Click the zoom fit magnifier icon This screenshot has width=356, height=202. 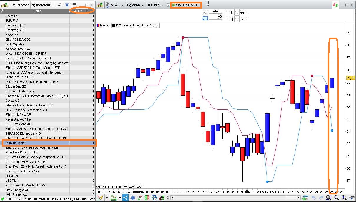pos(329,198)
